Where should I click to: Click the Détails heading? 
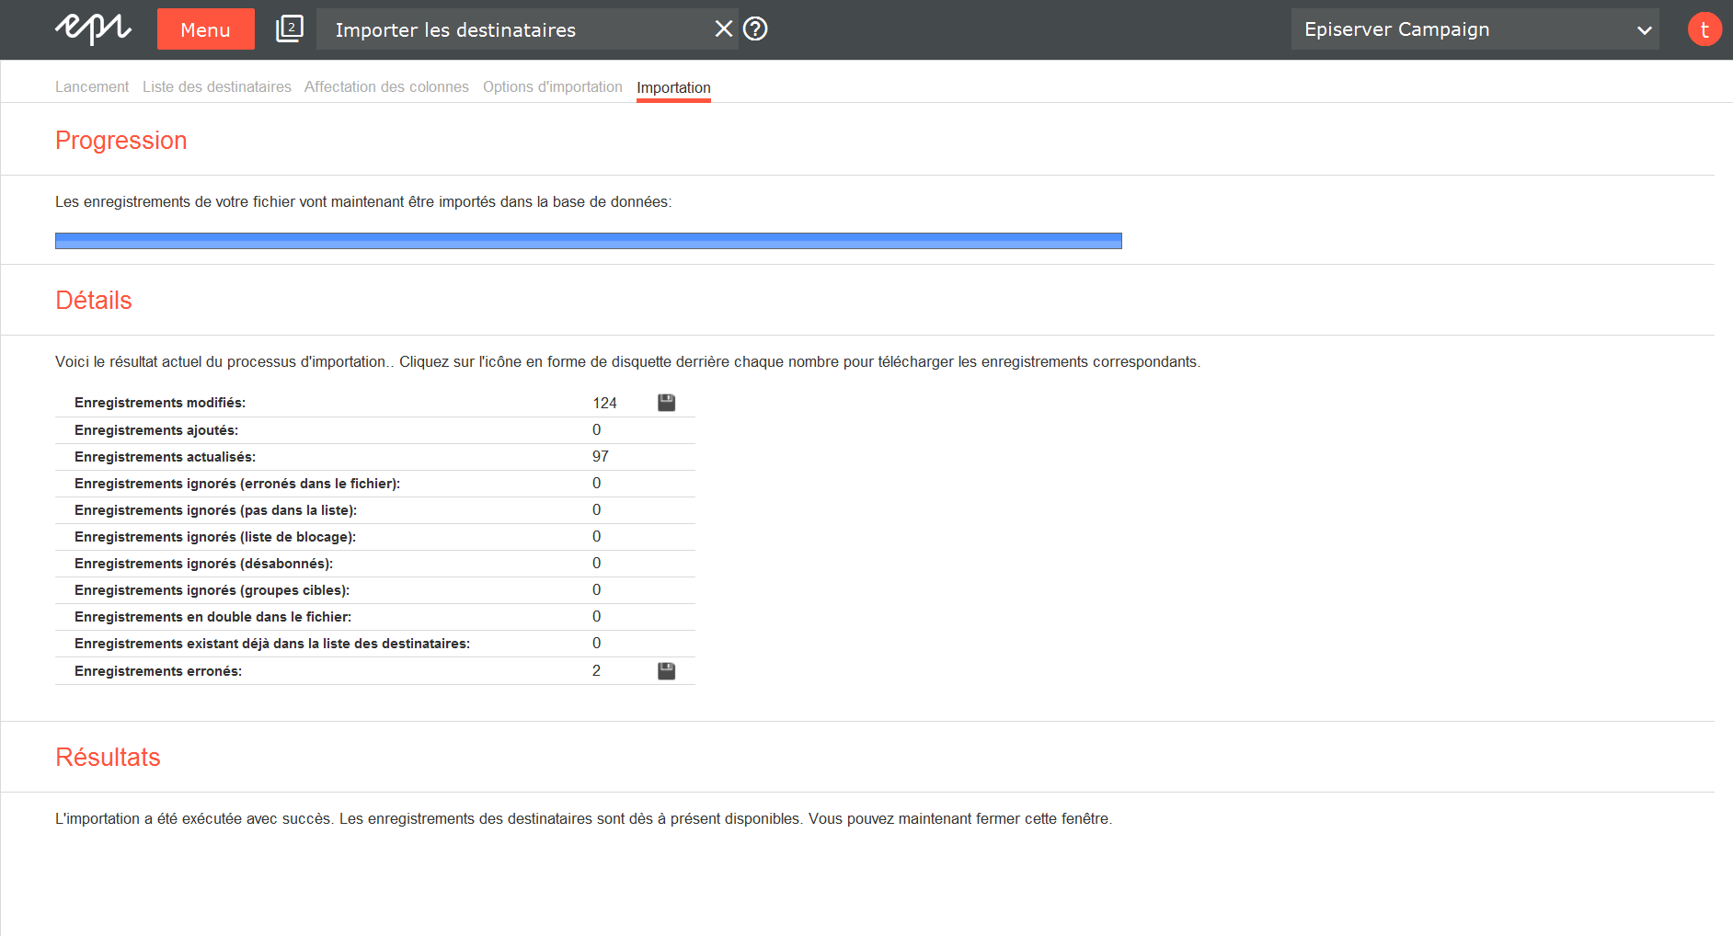pos(94,300)
